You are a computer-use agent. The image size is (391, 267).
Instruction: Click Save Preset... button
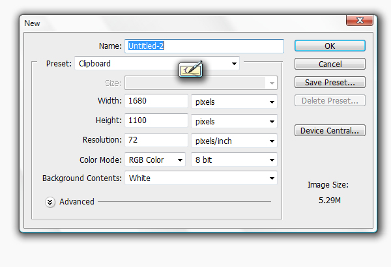[x=330, y=82]
